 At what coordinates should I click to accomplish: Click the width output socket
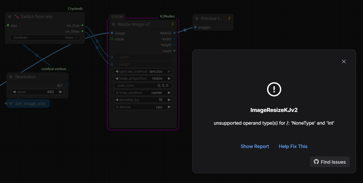tap(174, 39)
